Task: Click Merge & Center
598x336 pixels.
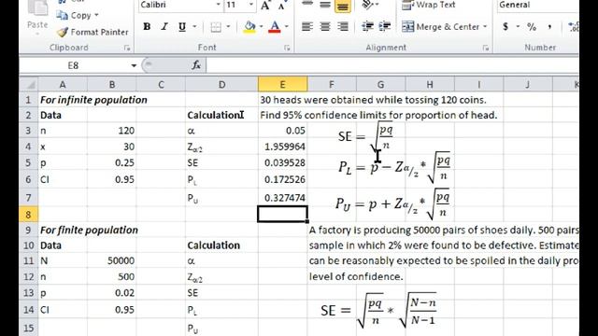Action: pos(440,27)
